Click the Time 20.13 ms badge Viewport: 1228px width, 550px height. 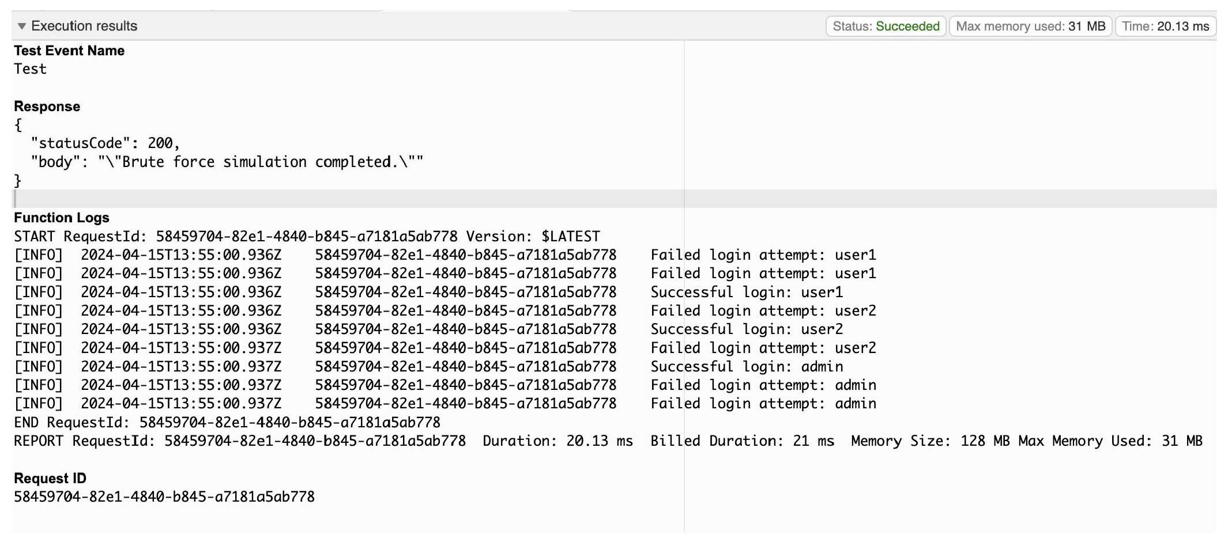pyautogui.click(x=1165, y=26)
